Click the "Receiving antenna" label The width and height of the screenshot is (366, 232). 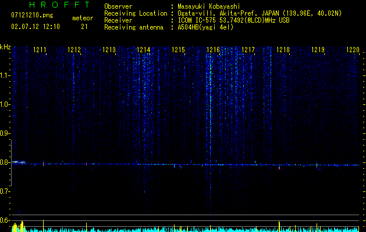pyautogui.click(x=134, y=27)
